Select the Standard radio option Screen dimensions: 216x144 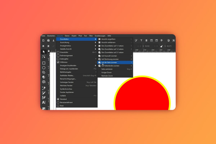(x=58, y=99)
